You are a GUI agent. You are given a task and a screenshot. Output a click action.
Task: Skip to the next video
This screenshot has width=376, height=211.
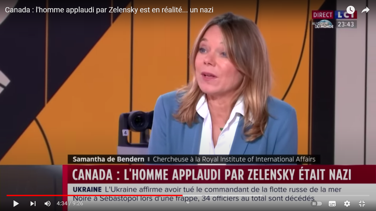(x=33, y=203)
